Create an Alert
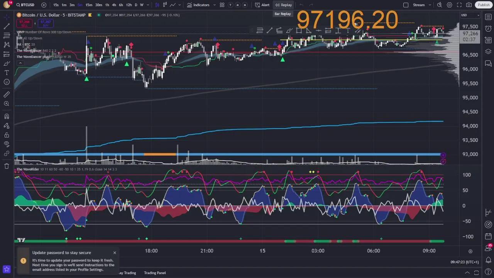This screenshot has width=494, height=278. (262, 5)
